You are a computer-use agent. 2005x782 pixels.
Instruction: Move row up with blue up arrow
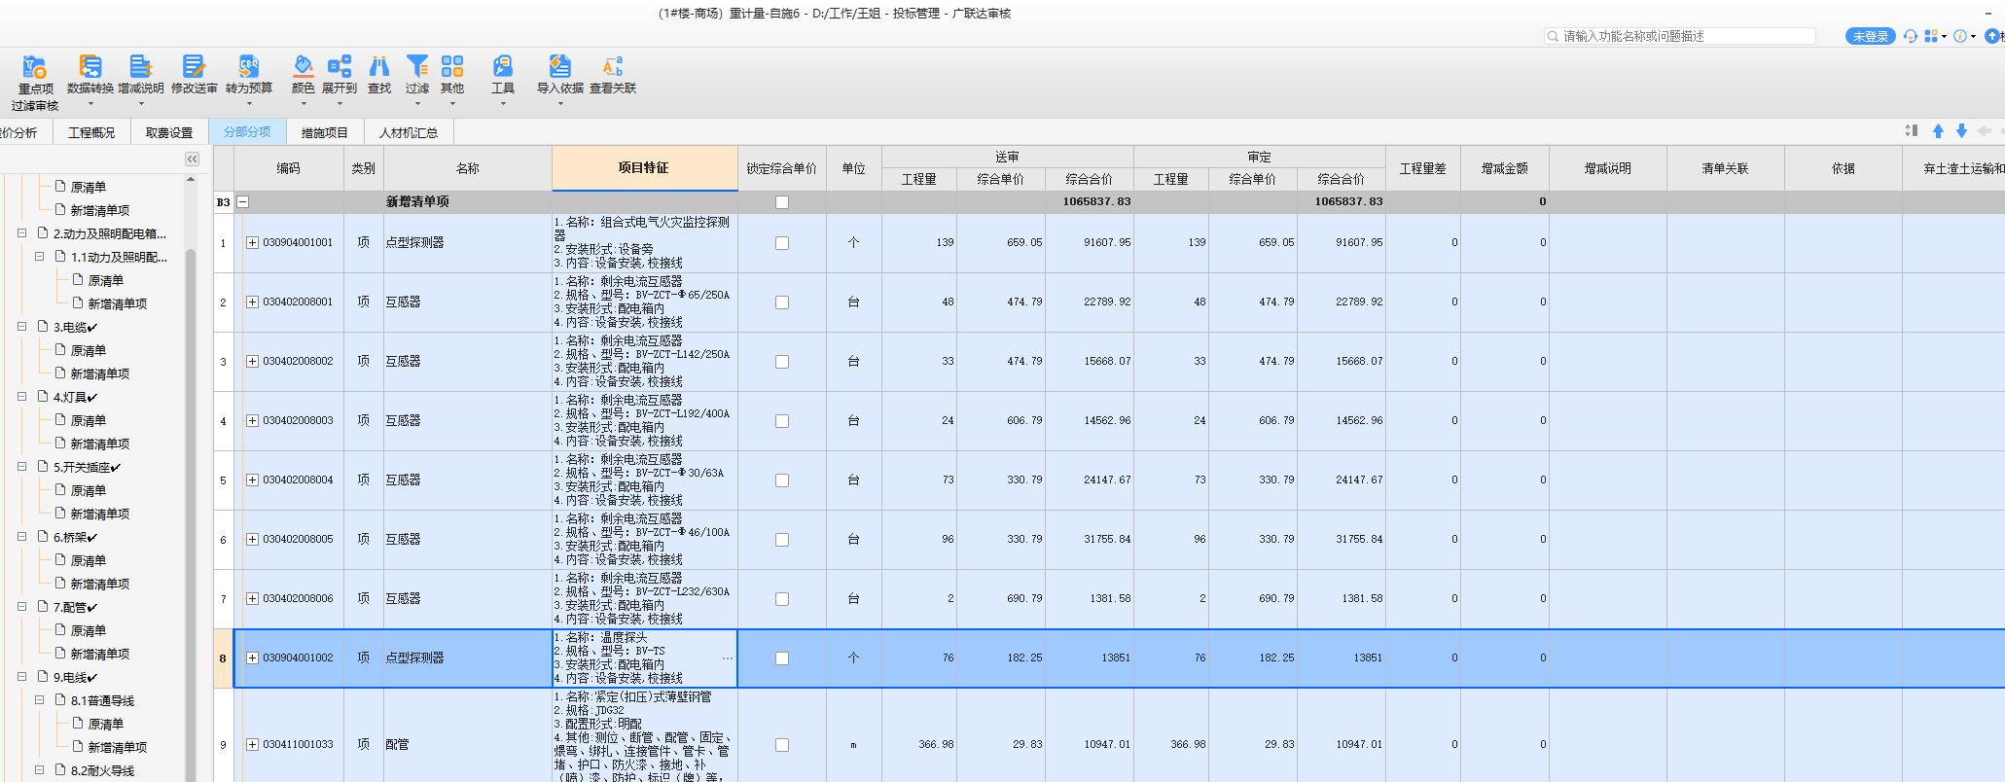click(1938, 131)
